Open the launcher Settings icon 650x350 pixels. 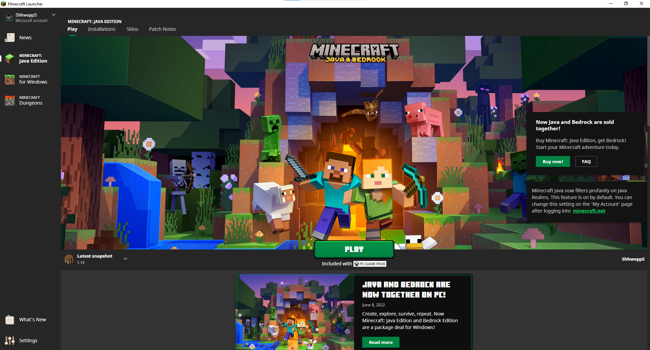10,341
